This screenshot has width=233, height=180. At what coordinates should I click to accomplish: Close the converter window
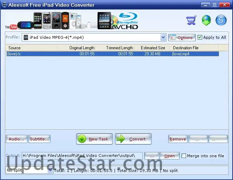point(225,5)
